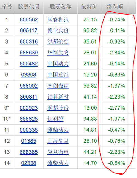
Task: Open 中国动力 stock name link
Action: pyautogui.click(x=58, y=64)
